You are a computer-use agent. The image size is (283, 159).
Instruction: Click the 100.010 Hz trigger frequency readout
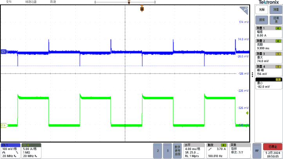click(215, 156)
